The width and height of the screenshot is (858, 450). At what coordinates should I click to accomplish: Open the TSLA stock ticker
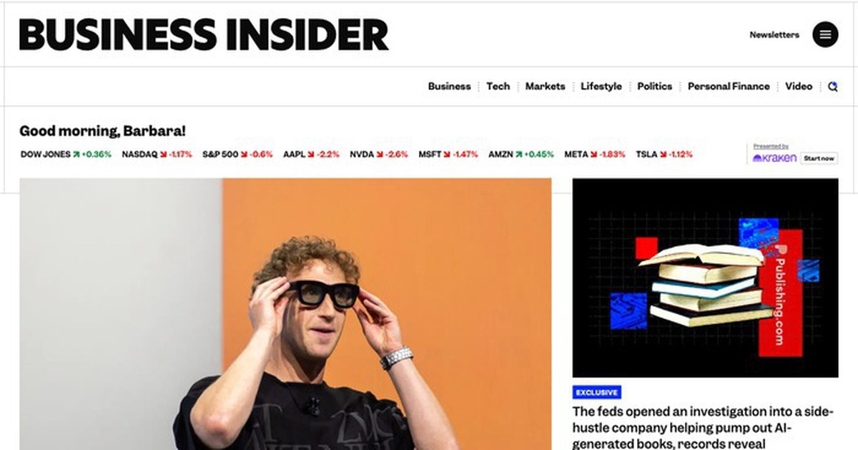click(x=664, y=154)
